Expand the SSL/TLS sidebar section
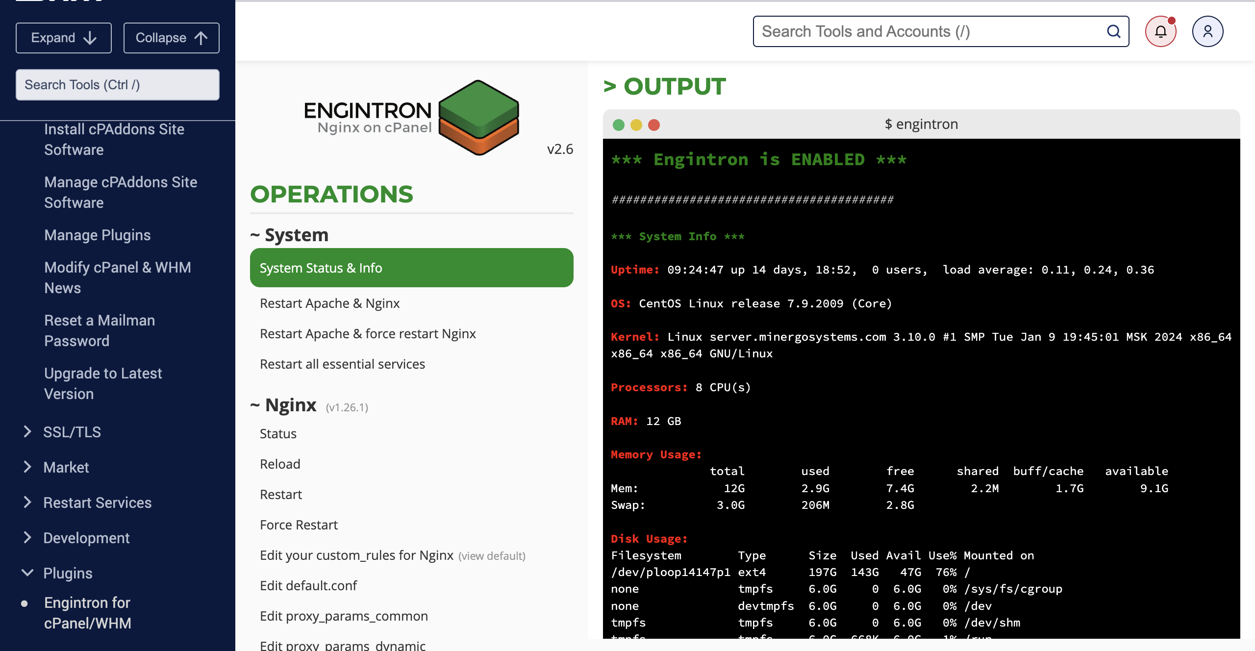The width and height of the screenshot is (1255, 651). tap(72, 432)
